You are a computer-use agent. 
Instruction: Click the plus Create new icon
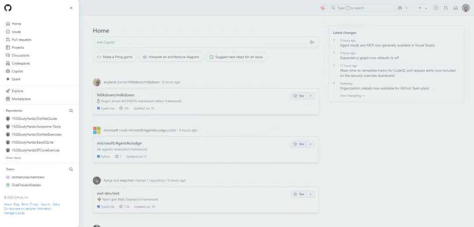[x=420, y=8]
